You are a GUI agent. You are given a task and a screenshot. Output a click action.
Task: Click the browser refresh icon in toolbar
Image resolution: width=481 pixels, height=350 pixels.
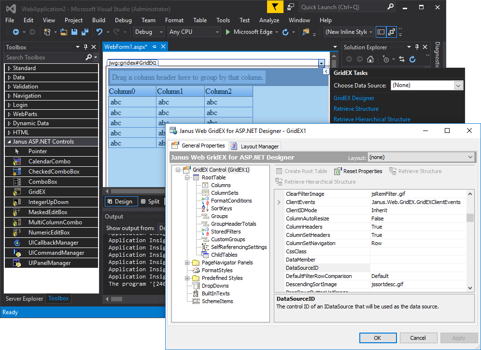(x=285, y=32)
